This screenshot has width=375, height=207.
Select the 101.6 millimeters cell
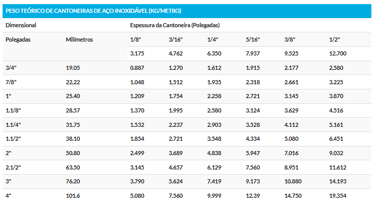(x=73, y=196)
